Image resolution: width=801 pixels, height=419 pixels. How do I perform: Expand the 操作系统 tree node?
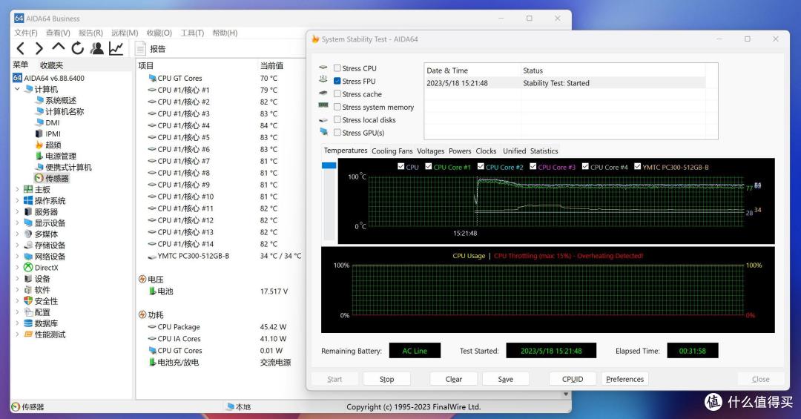17,201
